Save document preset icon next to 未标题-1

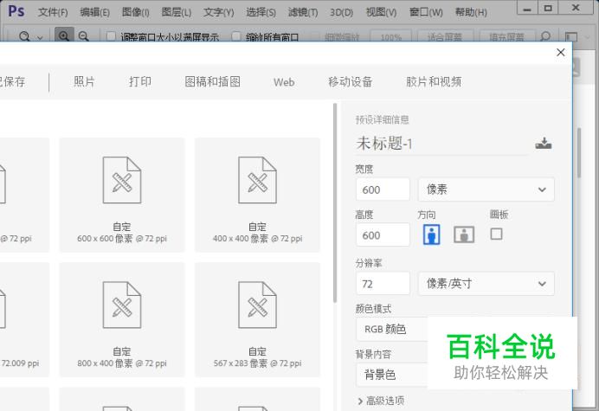point(544,144)
